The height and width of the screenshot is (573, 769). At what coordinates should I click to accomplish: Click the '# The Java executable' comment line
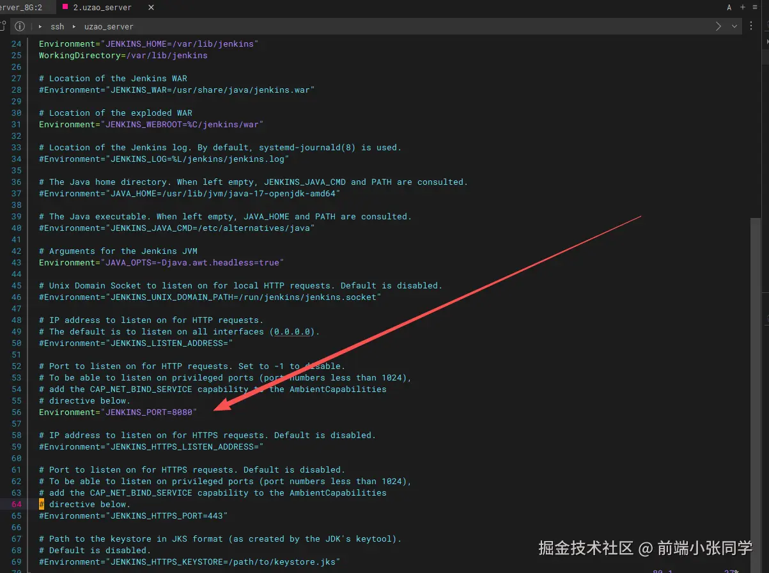pyautogui.click(x=226, y=216)
